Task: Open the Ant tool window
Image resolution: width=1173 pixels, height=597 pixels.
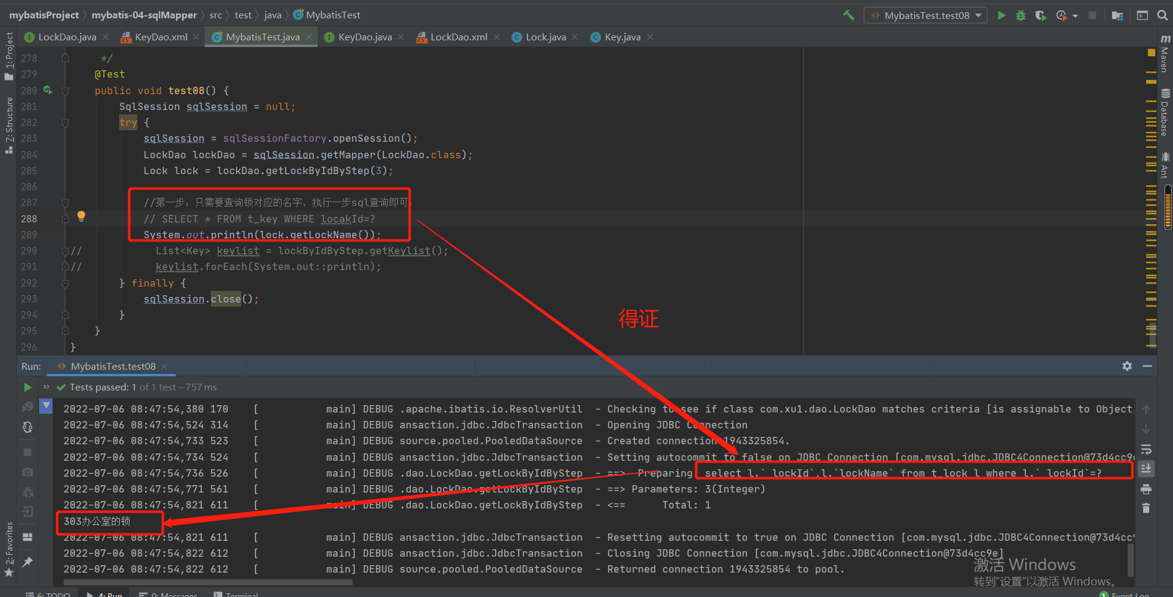Action: [1165, 165]
